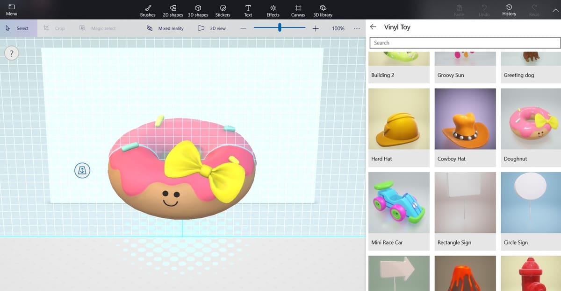Pick the red fire hydrant thumbnail
561x291 pixels.
531,273
